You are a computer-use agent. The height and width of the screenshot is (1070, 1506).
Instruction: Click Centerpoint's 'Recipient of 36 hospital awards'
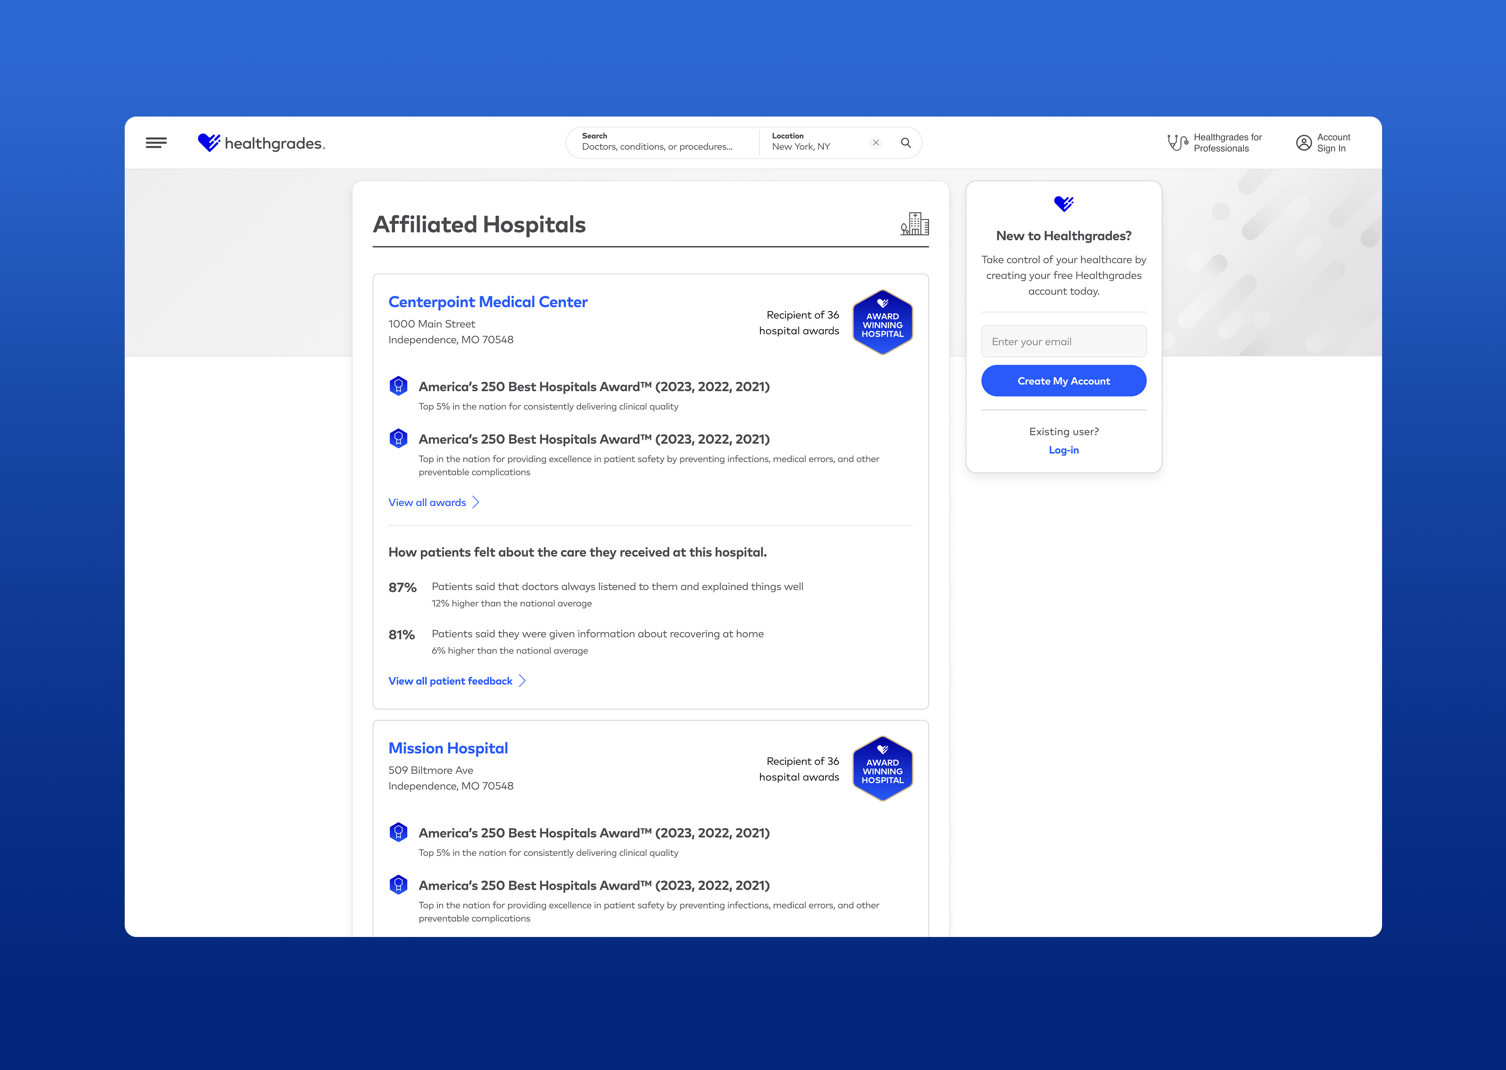(799, 323)
